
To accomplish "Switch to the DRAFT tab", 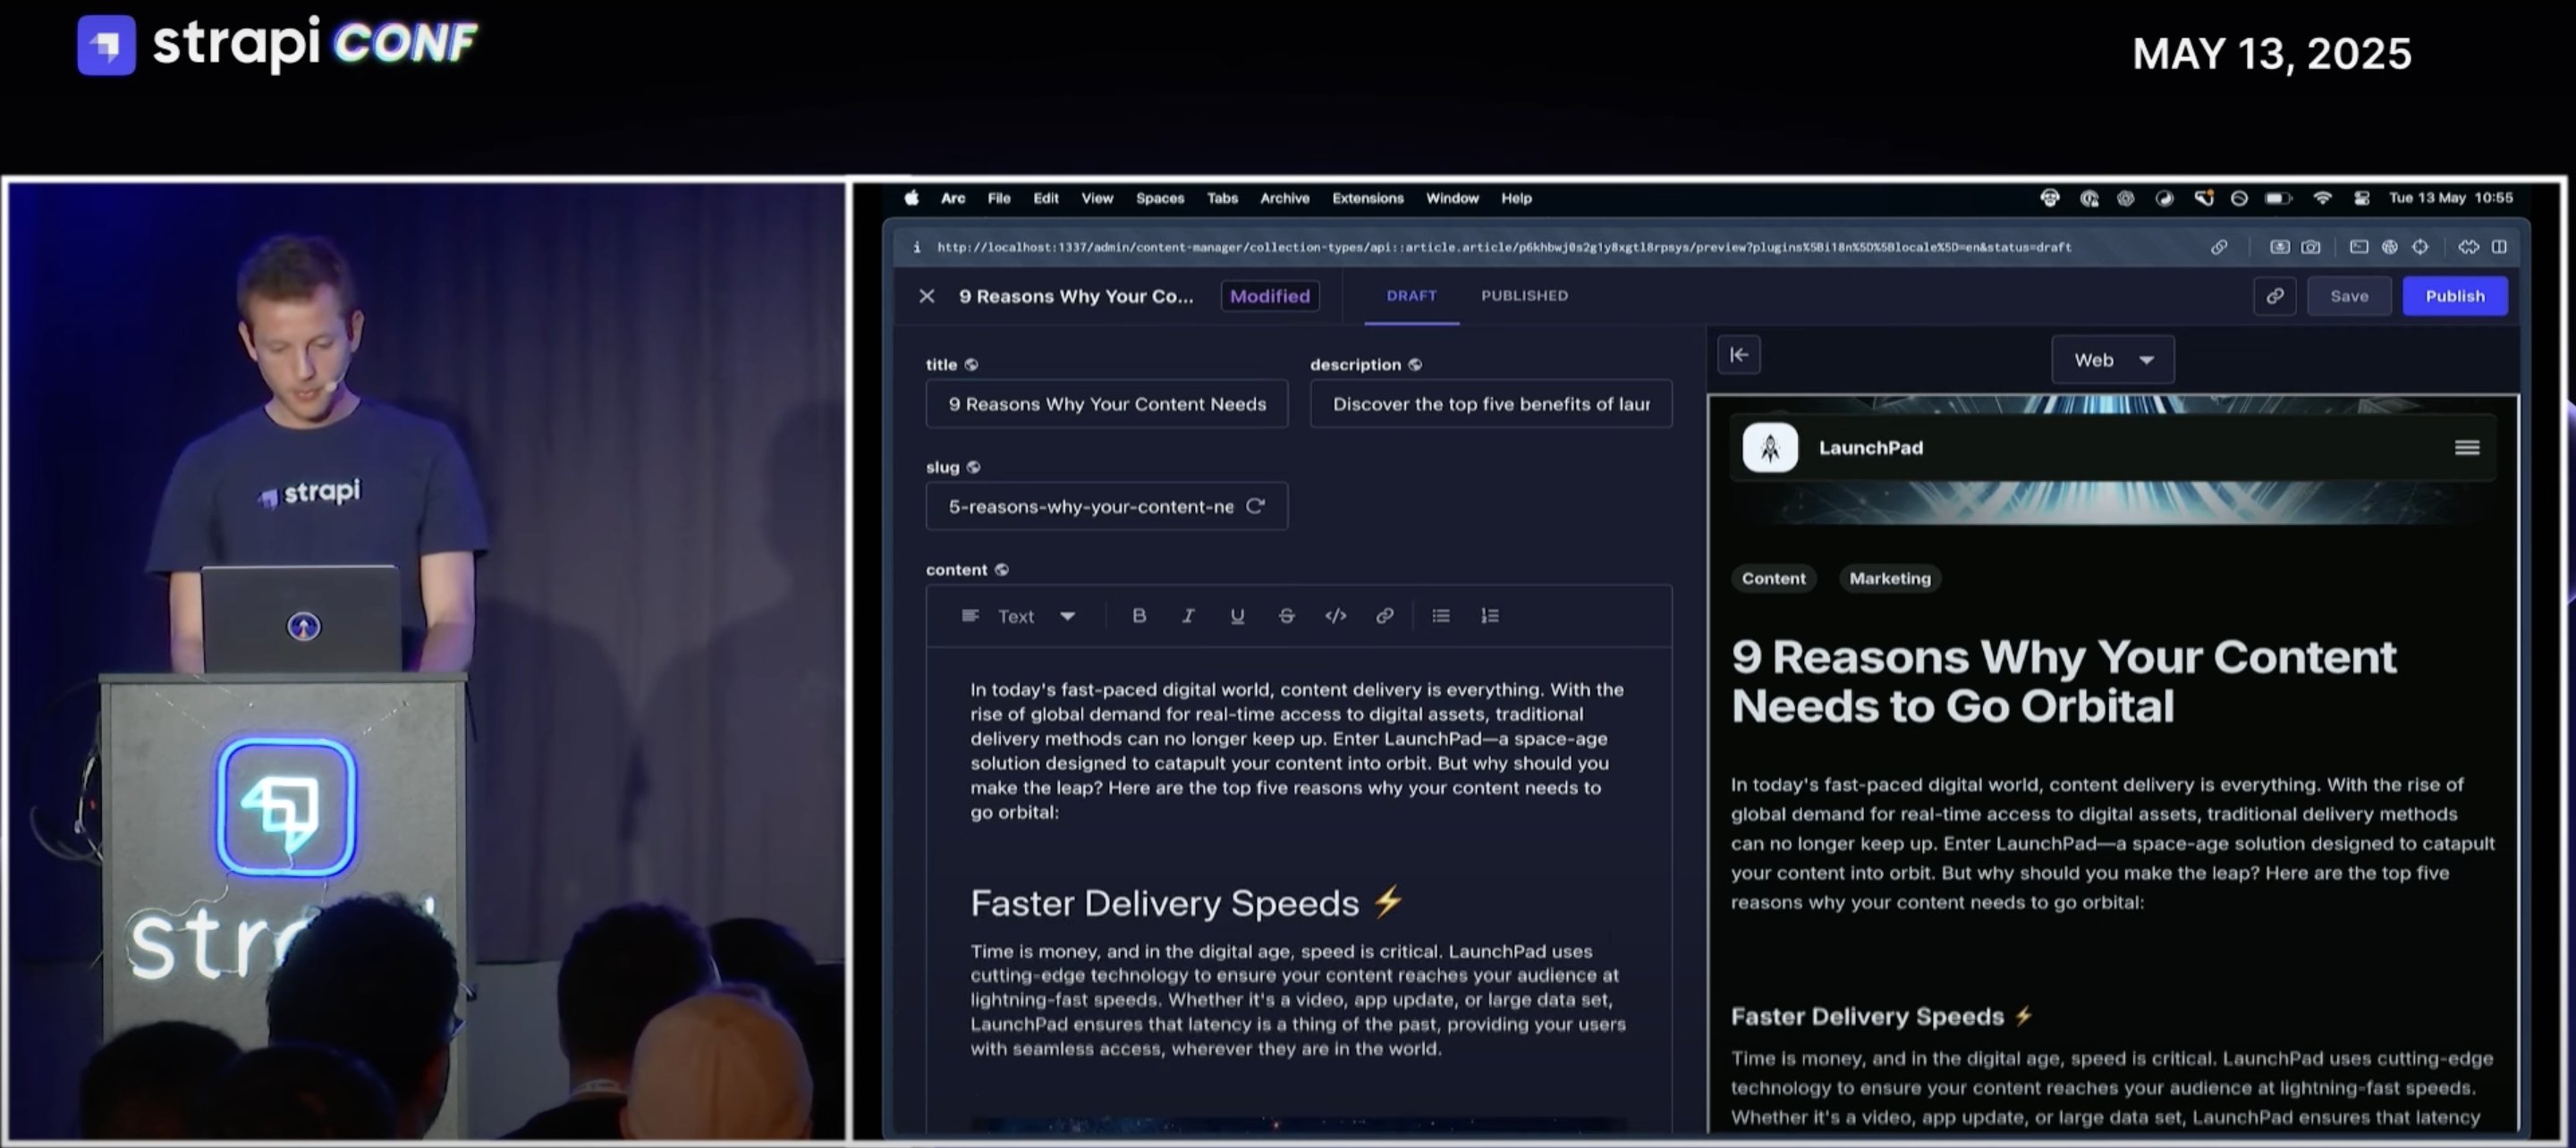I will coord(1411,296).
